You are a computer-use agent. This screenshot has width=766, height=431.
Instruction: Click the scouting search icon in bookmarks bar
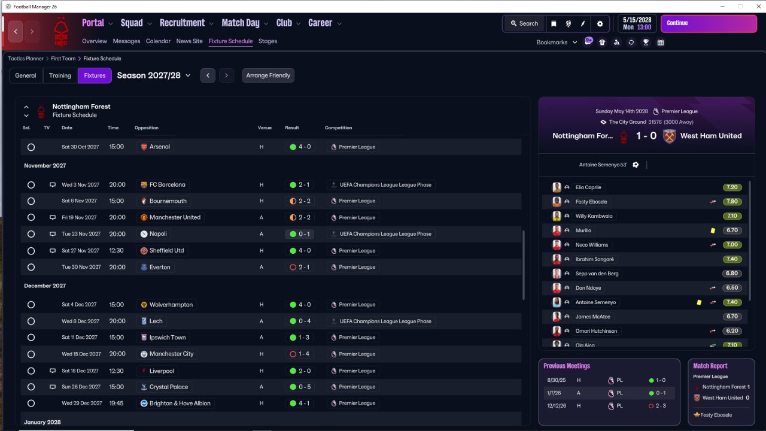pos(616,43)
